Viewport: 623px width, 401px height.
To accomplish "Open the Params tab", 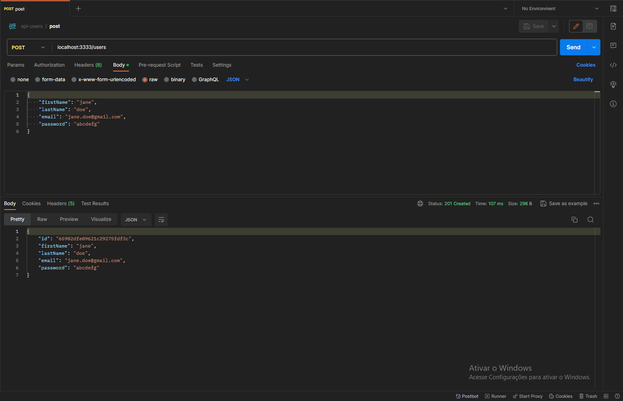I will click(x=16, y=65).
